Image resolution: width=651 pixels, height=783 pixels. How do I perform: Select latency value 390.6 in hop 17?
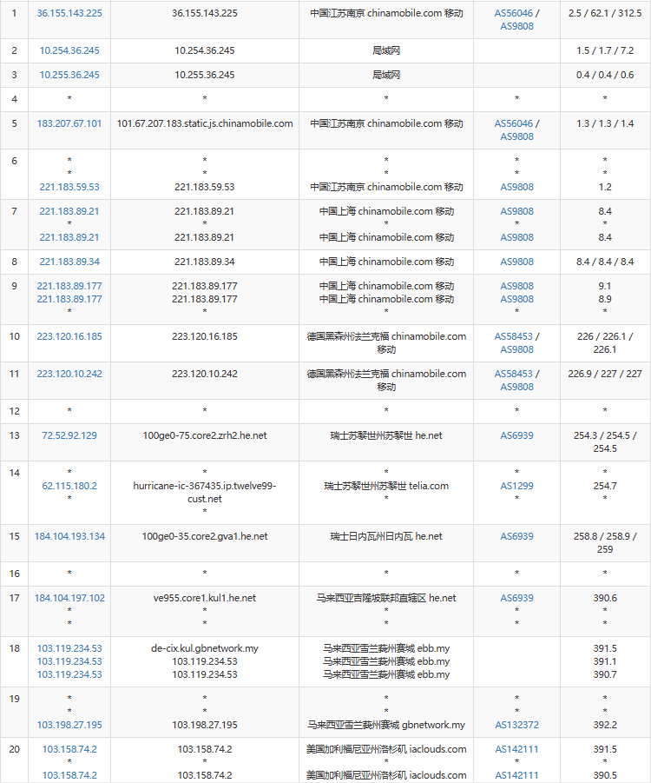click(605, 598)
